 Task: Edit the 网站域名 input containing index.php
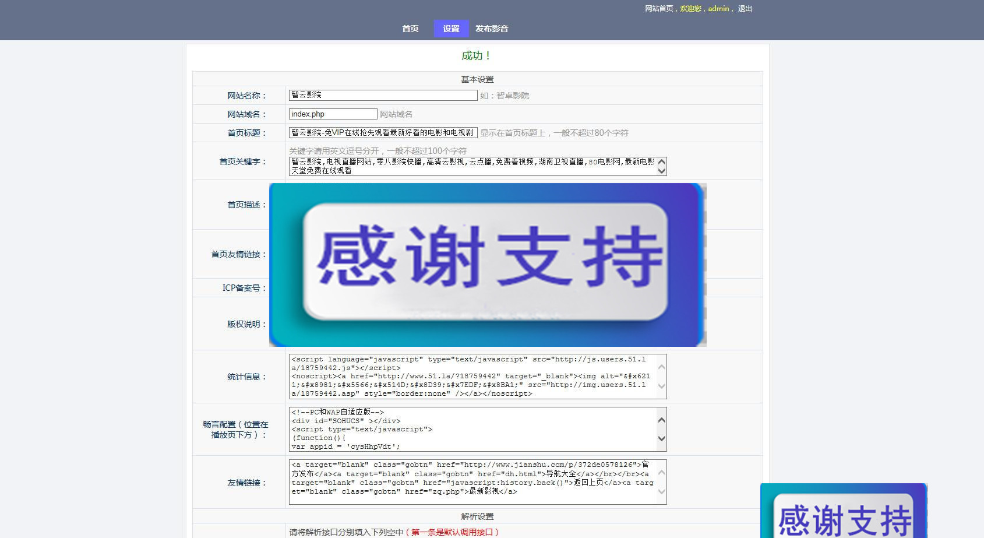pyautogui.click(x=333, y=114)
